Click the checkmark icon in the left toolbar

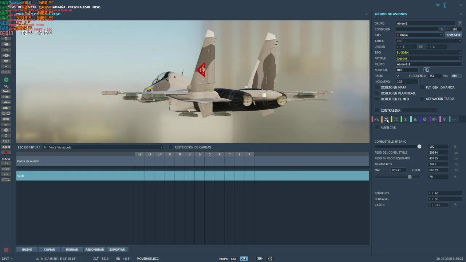click(x=6, y=67)
